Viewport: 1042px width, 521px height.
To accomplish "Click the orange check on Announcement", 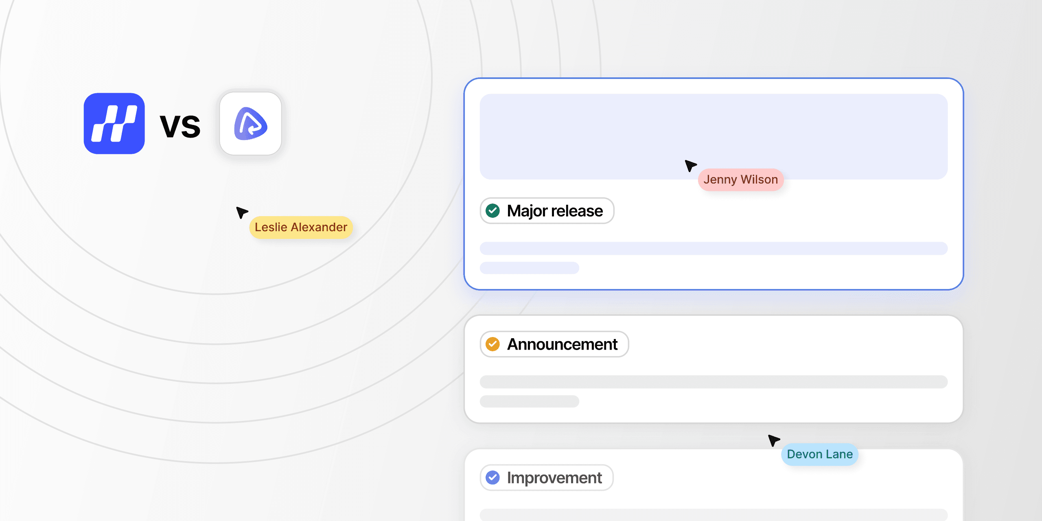I will (x=493, y=344).
